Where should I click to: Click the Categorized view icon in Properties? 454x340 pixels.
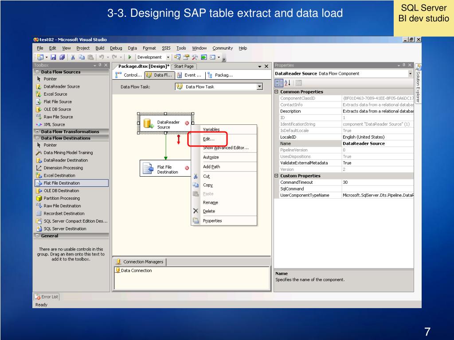[279, 83]
